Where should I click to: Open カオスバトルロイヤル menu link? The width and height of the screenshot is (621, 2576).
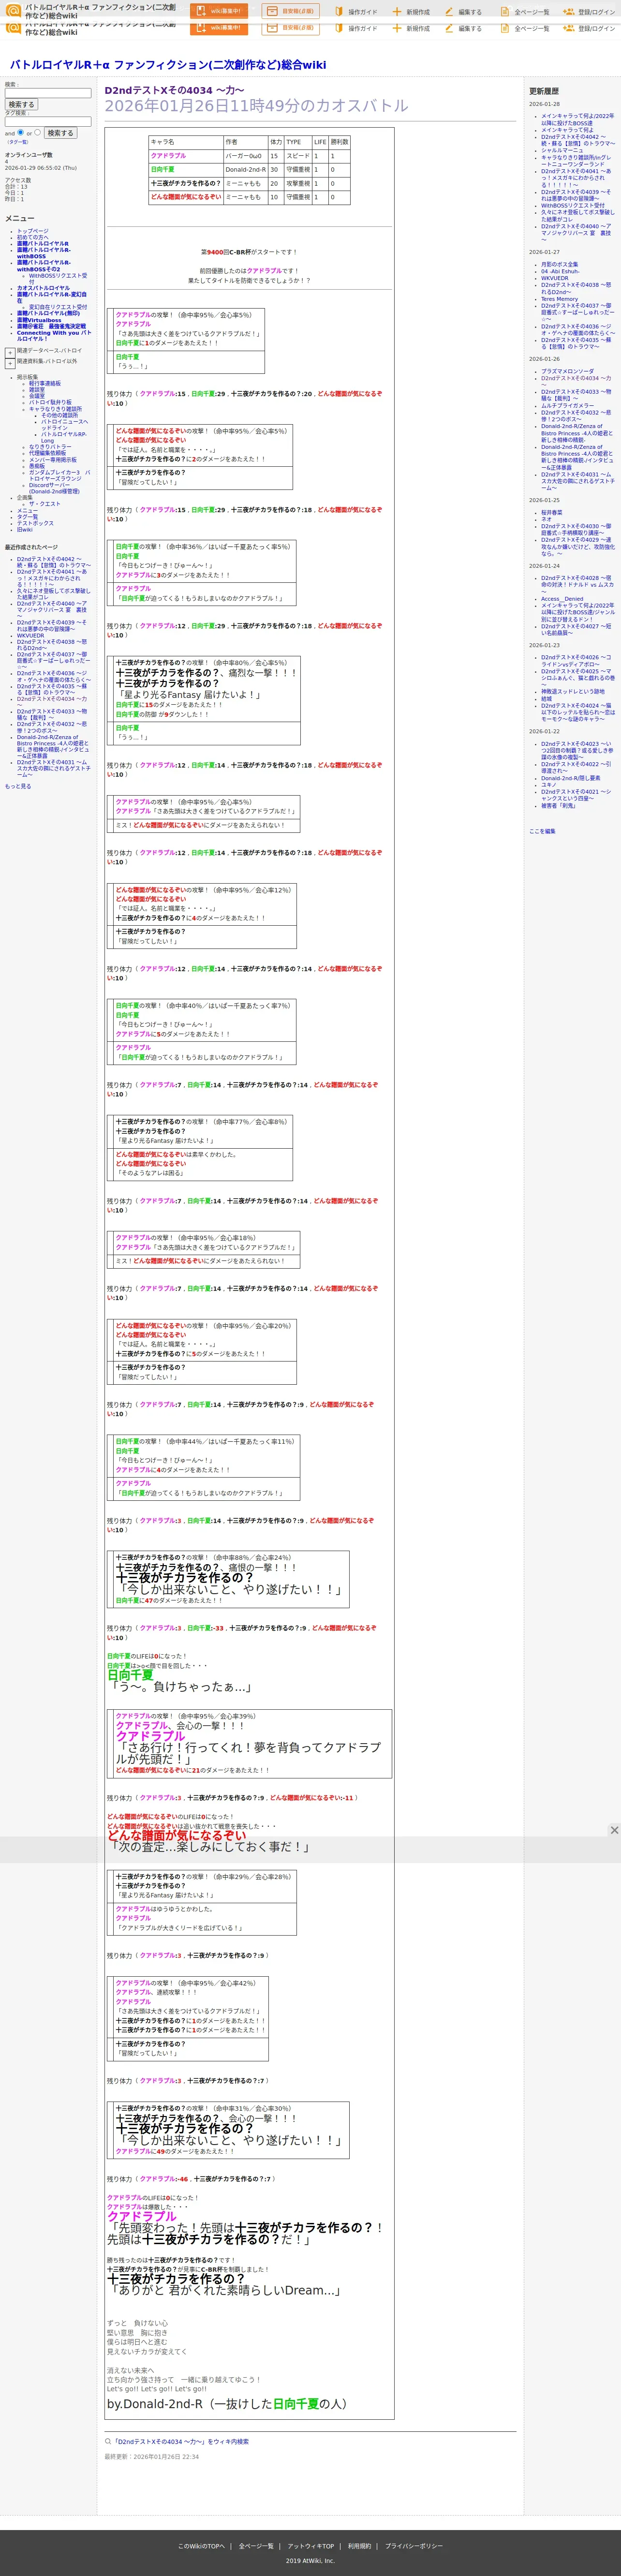[43, 288]
